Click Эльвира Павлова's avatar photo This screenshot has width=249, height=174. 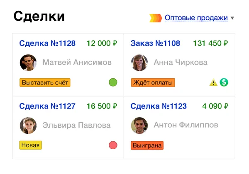pyautogui.click(x=28, y=125)
